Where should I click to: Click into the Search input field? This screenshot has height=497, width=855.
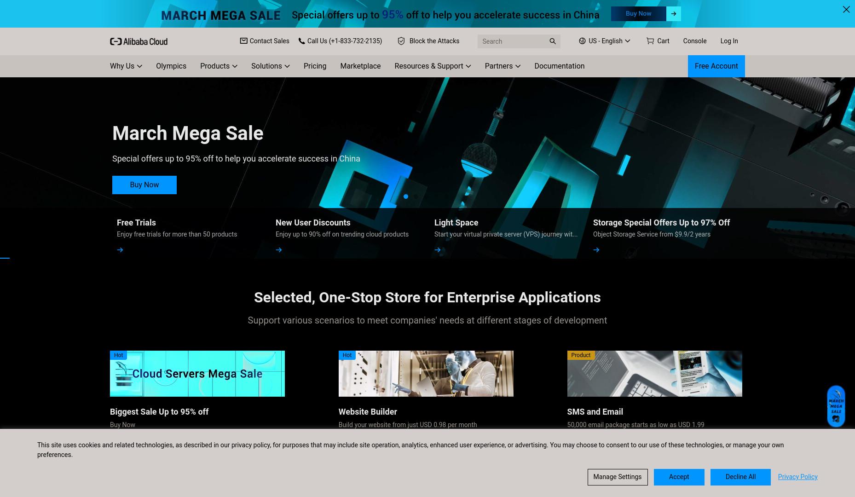512,41
